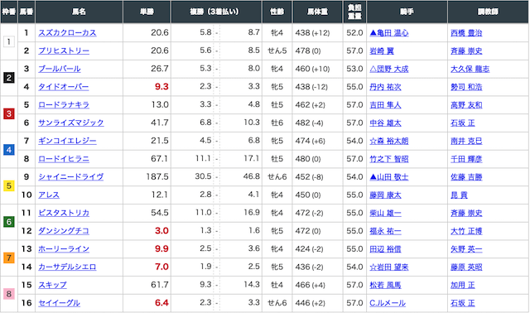Select red win odds 6.4 for セイイーグル
530x313 pixels.
tap(161, 303)
